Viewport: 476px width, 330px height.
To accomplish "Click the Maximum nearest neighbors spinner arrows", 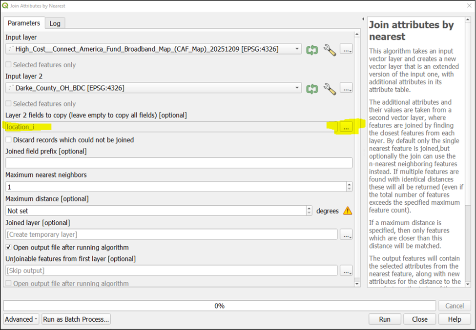I will pyautogui.click(x=349, y=187).
